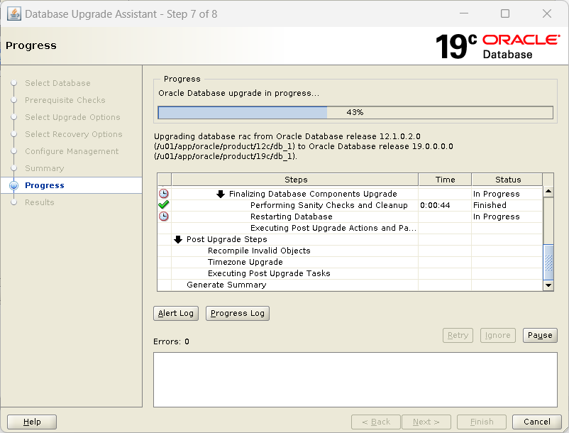This screenshot has width=569, height=433.
Task: Maximize the Database Upgrade Assistant window
Action: tap(505, 13)
